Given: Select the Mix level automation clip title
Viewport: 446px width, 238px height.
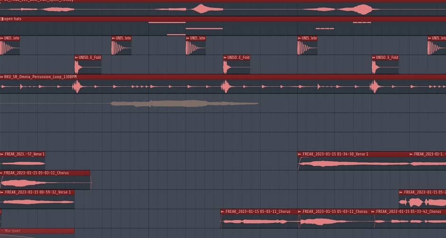Looking at the screenshot, I should pos(19,231).
